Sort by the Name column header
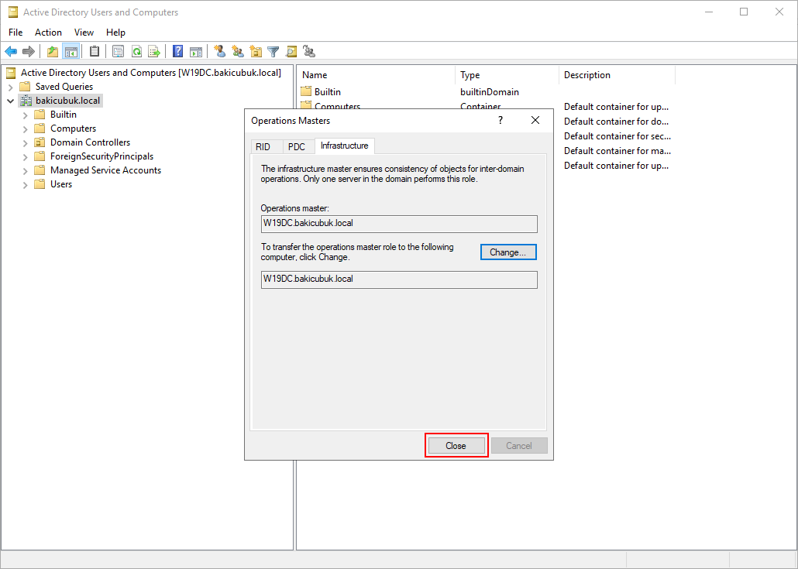The height and width of the screenshot is (569, 798). 376,75
